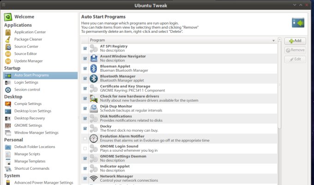Open the Program column dropdown arrow

click(273, 40)
